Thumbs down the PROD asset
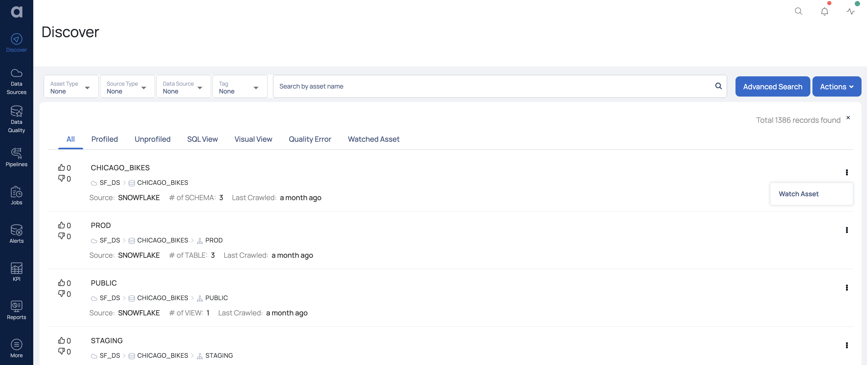This screenshot has width=867, height=365. [x=61, y=236]
